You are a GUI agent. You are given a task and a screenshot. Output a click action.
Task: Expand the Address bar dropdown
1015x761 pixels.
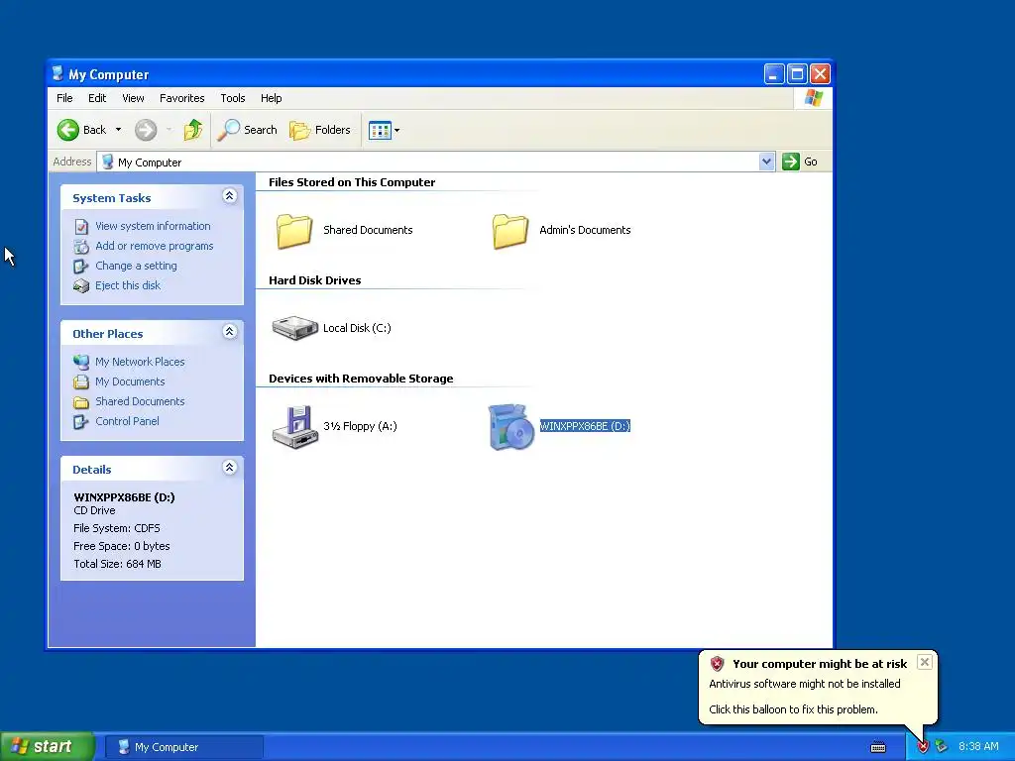point(766,162)
